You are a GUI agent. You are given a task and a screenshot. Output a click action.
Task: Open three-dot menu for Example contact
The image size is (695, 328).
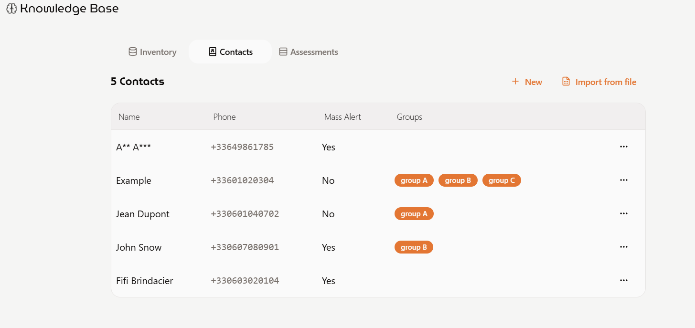623,180
